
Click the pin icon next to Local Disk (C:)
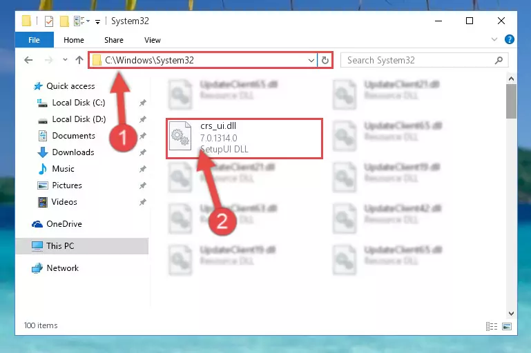click(142, 103)
